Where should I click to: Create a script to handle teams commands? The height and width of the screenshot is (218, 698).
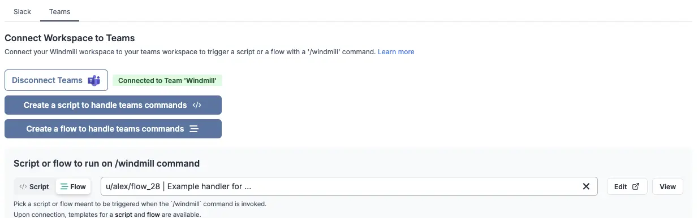tap(113, 105)
